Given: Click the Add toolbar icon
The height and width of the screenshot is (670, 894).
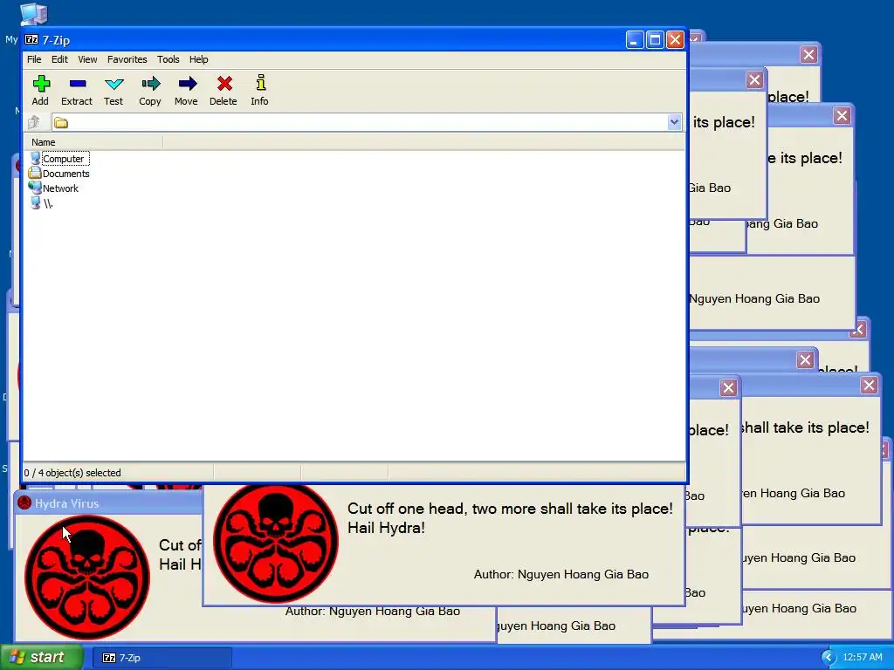Looking at the screenshot, I should [x=41, y=84].
